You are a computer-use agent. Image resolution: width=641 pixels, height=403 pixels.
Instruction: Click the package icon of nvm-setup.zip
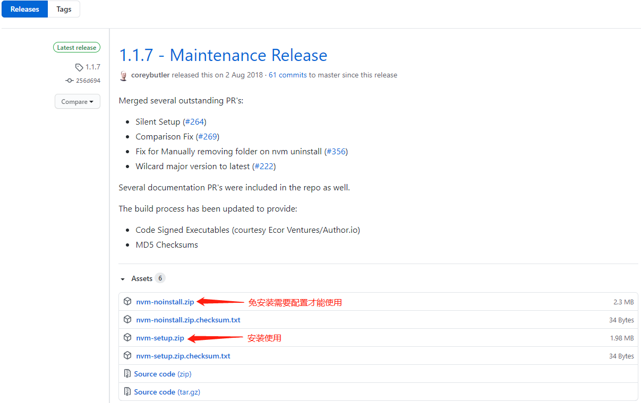click(127, 338)
